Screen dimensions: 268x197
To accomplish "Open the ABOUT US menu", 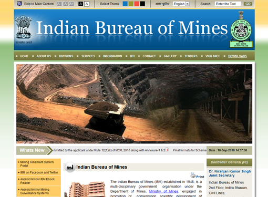I will click(44, 56).
